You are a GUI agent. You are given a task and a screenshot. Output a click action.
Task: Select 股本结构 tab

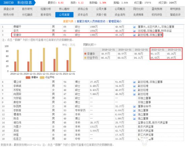click(x=46, y=15)
